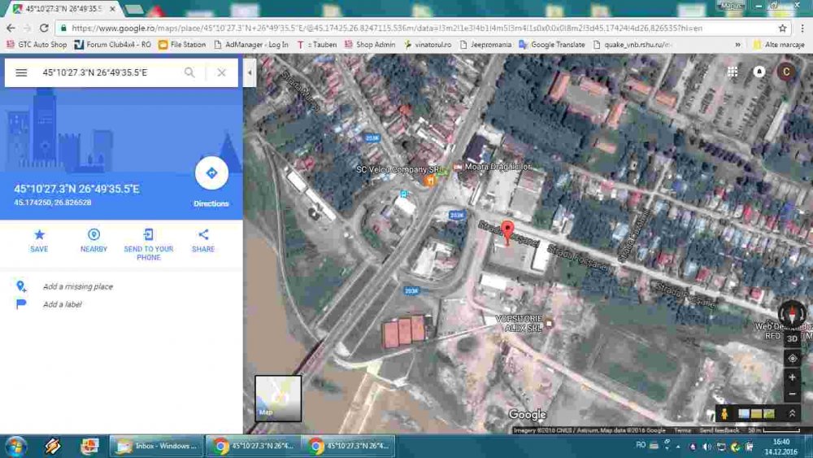The image size is (813, 458).
Task: Toggle 3D view on the map
Action: pyautogui.click(x=792, y=338)
